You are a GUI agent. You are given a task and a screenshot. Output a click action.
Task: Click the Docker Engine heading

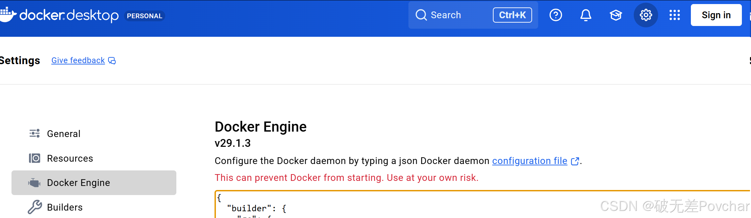point(260,127)
